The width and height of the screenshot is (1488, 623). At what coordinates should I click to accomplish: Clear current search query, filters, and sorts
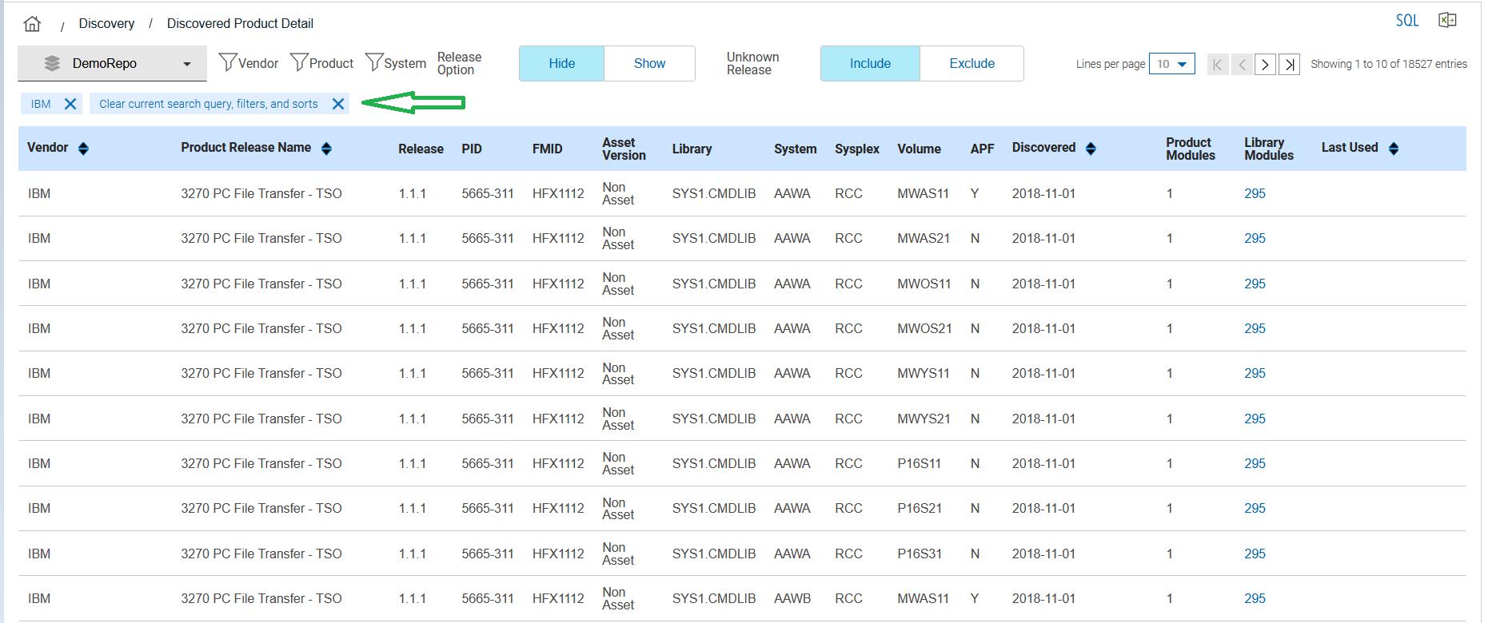tap(338, 104)
